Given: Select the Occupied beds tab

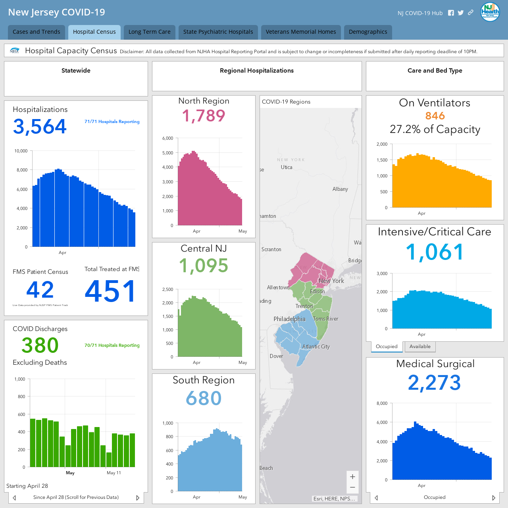Looking at the screenshot, I should [x=387, y=346].
